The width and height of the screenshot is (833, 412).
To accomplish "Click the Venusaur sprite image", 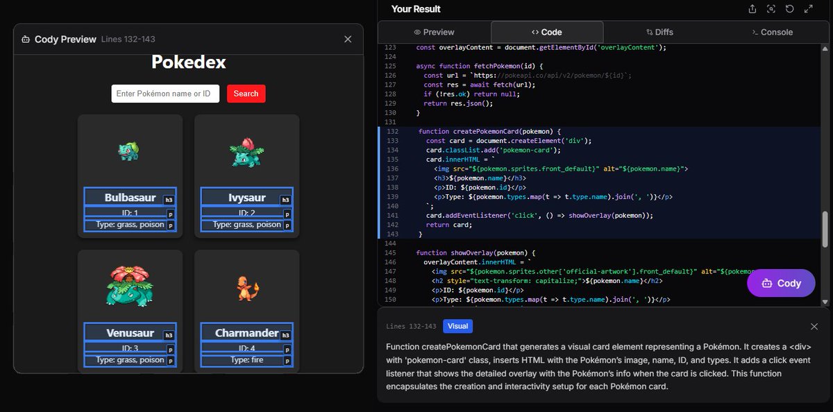I will (x=129, y=284).
